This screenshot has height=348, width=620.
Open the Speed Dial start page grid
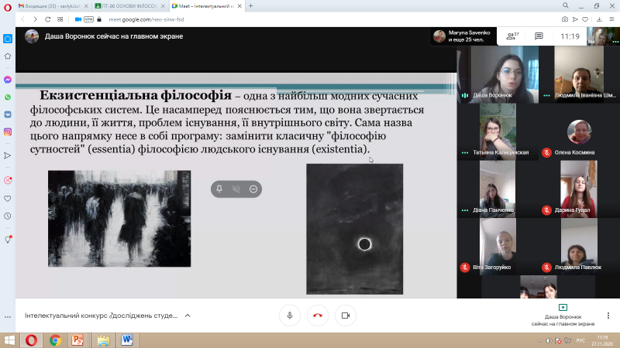coord(60,19)
